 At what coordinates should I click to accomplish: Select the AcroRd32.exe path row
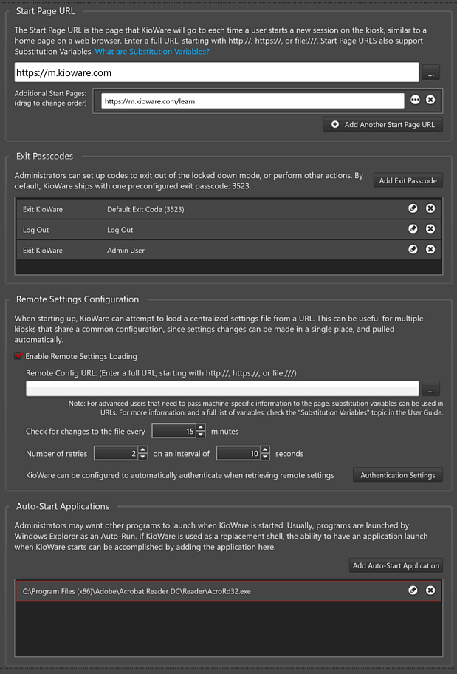[229, 591]
